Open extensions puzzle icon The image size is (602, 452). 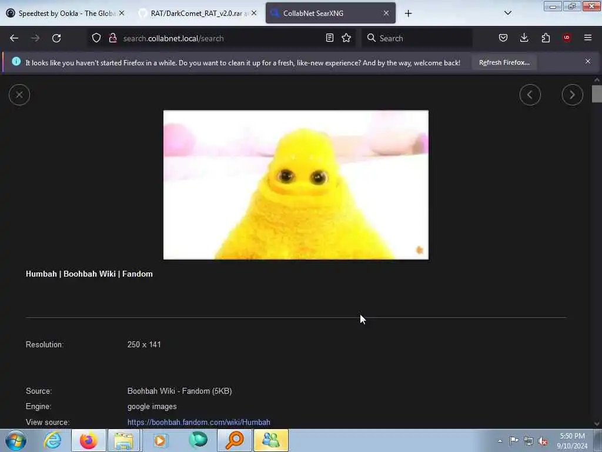pyautogui.click(x=546, y=38)
